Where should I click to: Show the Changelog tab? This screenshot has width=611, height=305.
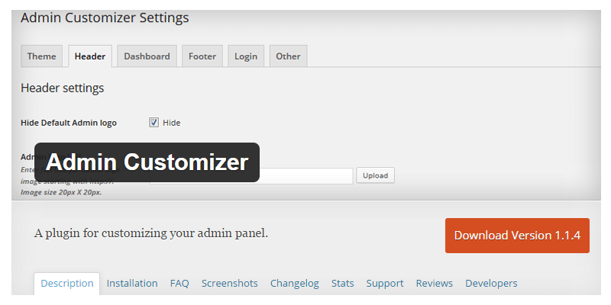click(295, 283)
